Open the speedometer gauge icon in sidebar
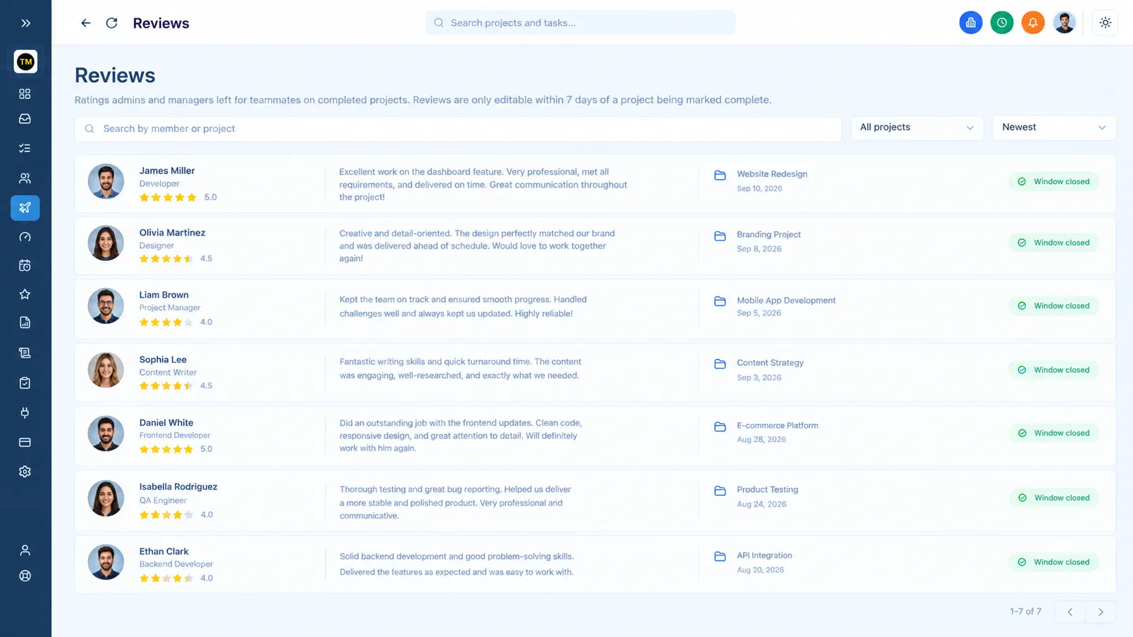 pyautogui.click(x=25, y=237)
